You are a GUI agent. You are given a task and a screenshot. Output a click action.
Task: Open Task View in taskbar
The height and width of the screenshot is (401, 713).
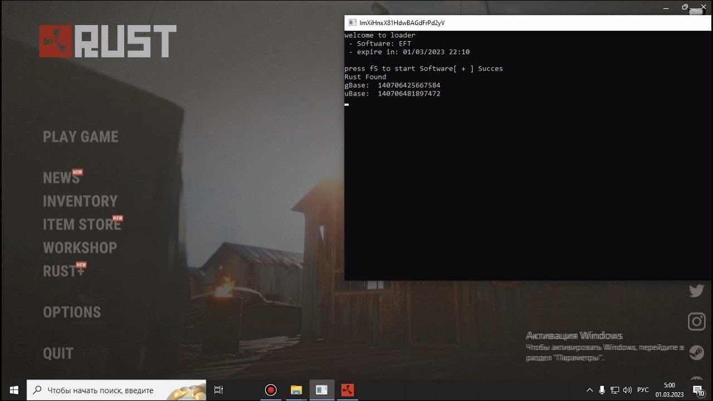(219, 390)
